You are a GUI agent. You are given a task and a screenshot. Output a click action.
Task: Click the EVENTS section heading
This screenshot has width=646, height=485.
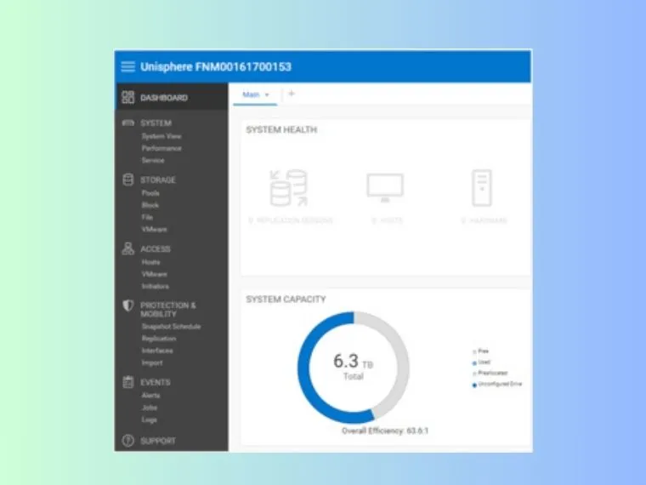tap(156, 382)
